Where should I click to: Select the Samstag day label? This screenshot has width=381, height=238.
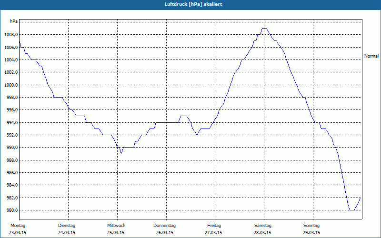[263, 226]
